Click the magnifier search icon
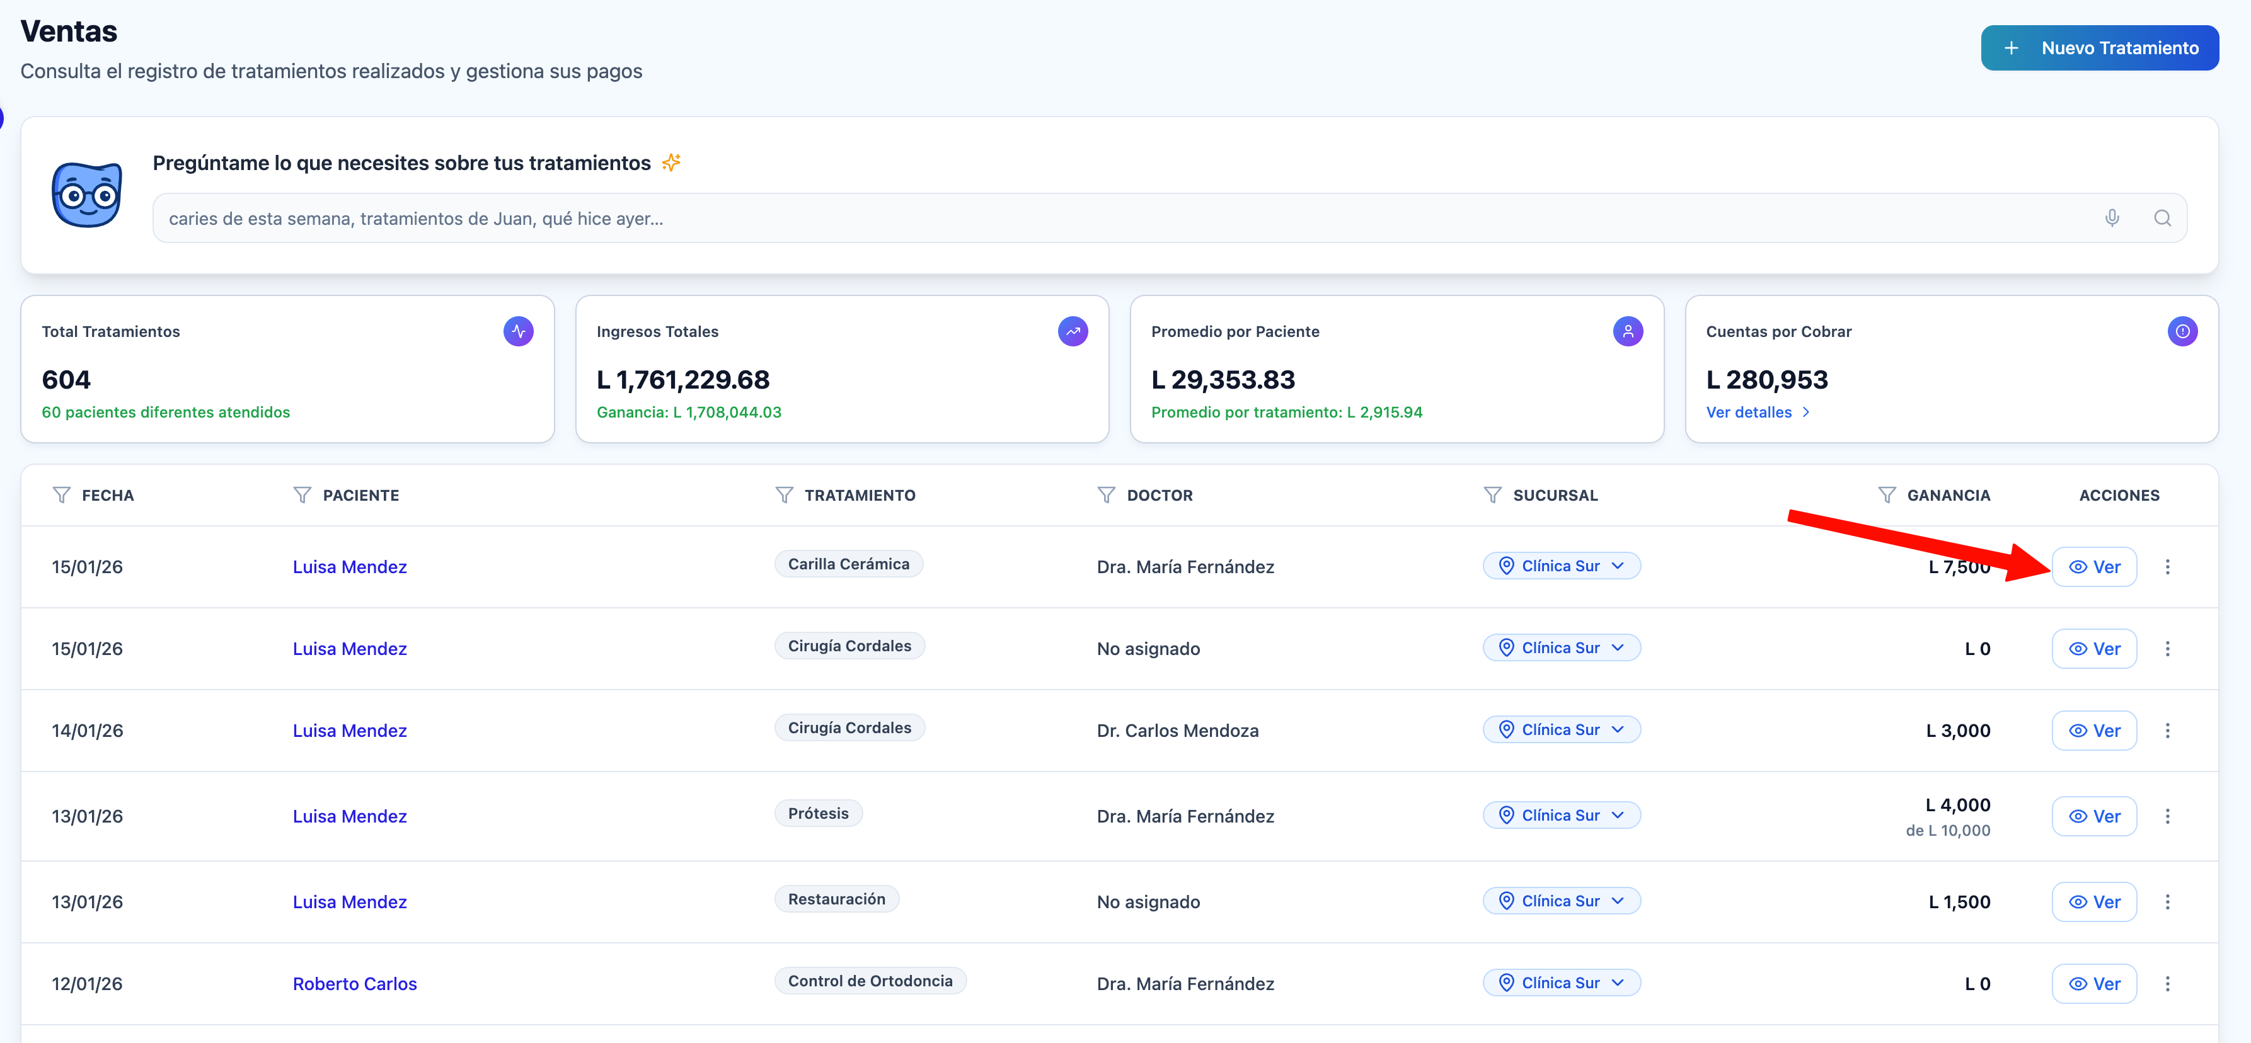2251x1043 pixels. pyautogui.click(x=2162, y=219)
